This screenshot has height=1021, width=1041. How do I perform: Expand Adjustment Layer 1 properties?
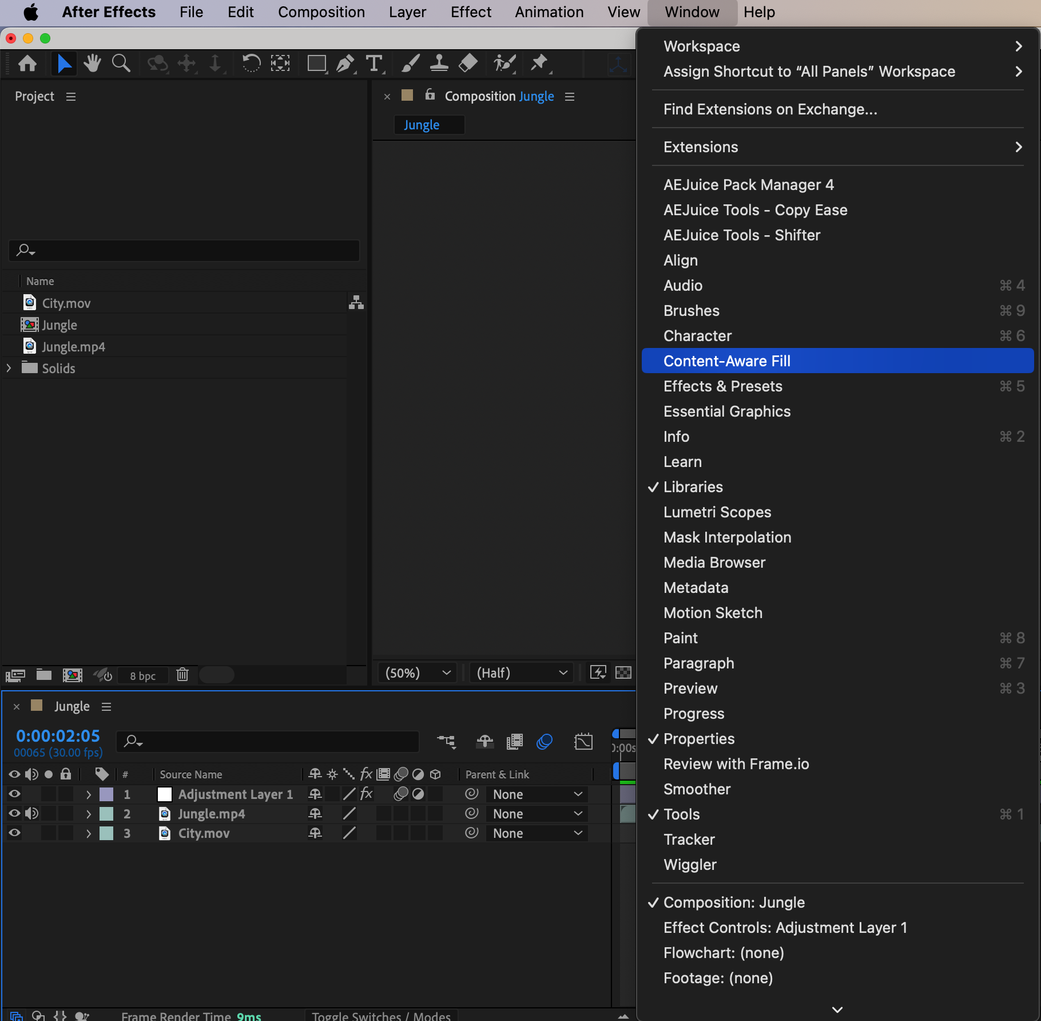tap(88, 794)
